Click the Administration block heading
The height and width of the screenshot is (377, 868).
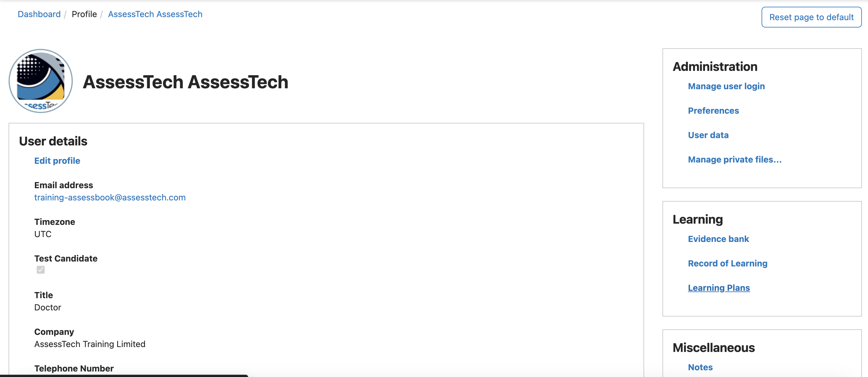click(715, 67)
